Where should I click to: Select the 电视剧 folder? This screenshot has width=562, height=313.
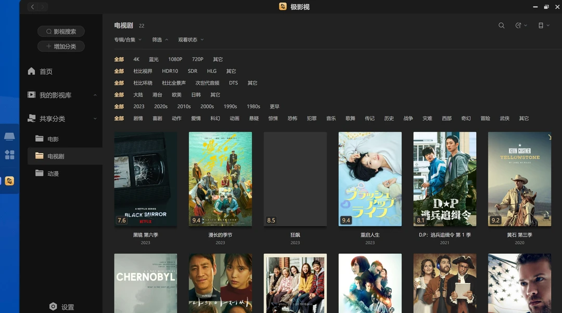click(65, 156)
